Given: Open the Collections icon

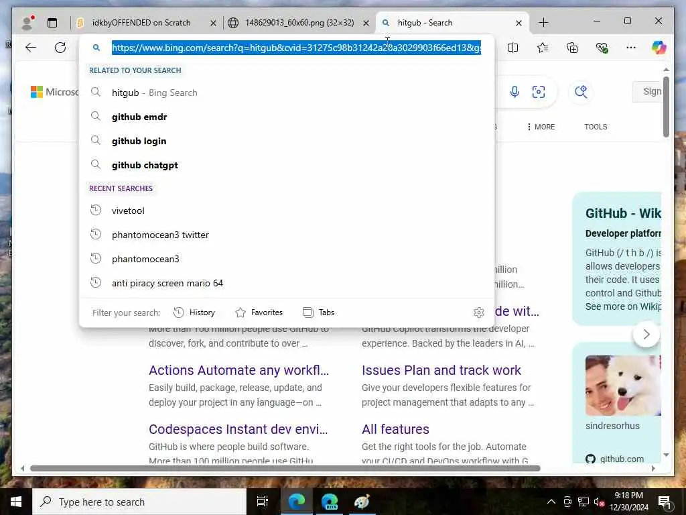Looking at the screenshot, I should tap(572, 48).
